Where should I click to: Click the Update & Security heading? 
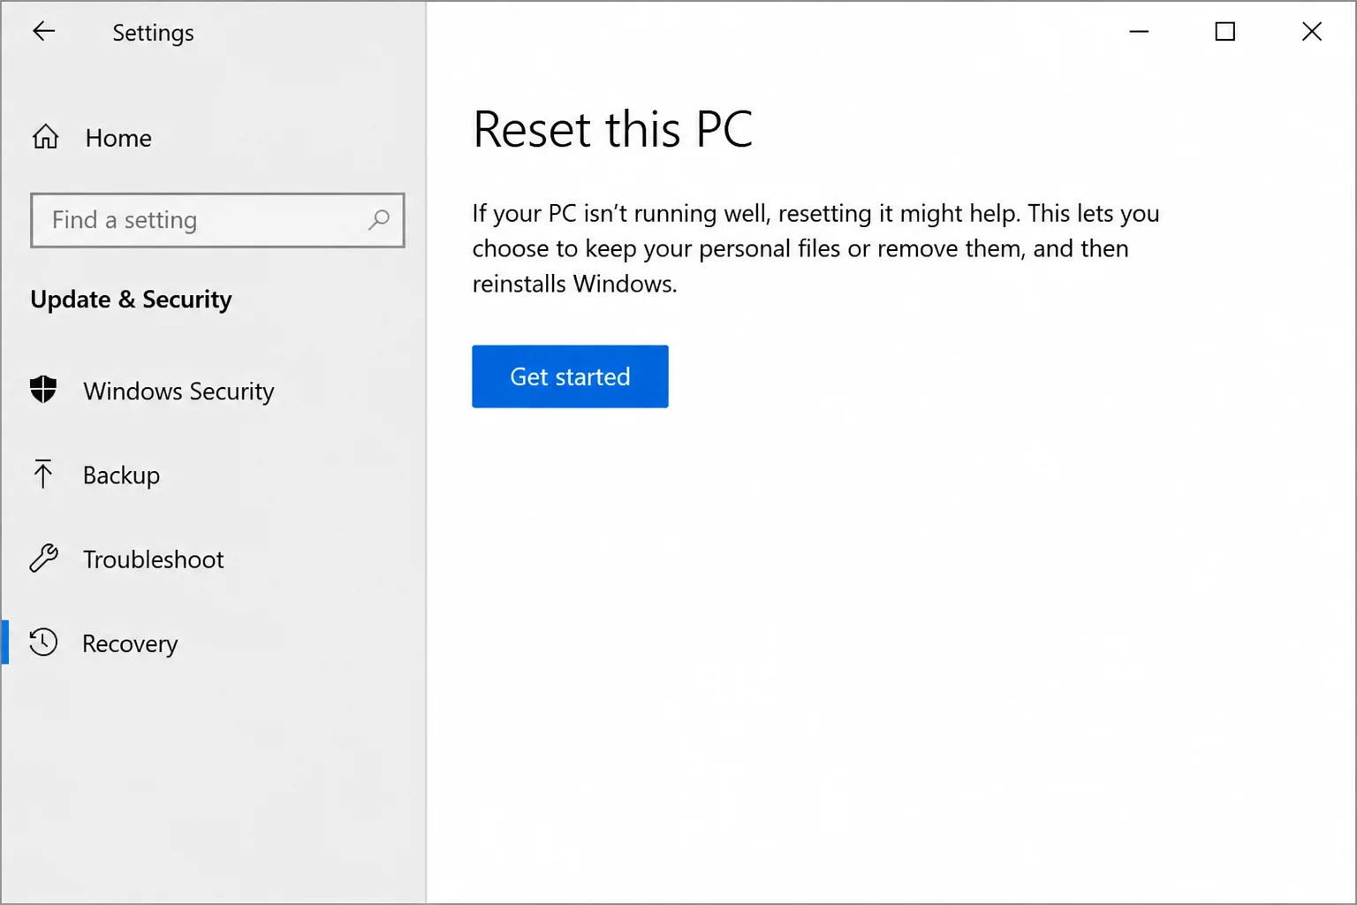(x=131, y=300)
